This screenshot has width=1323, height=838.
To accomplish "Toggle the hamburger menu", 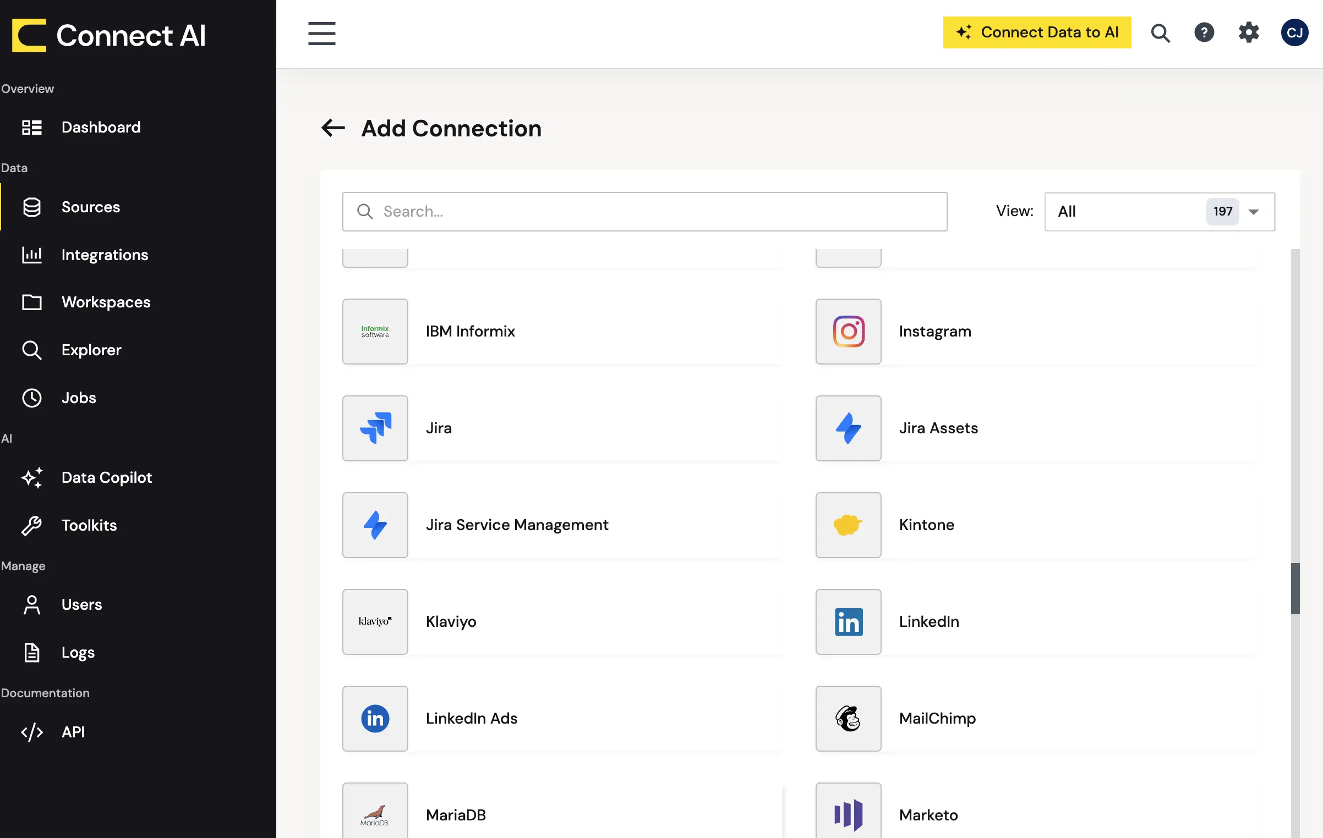I will click(321, 34).
